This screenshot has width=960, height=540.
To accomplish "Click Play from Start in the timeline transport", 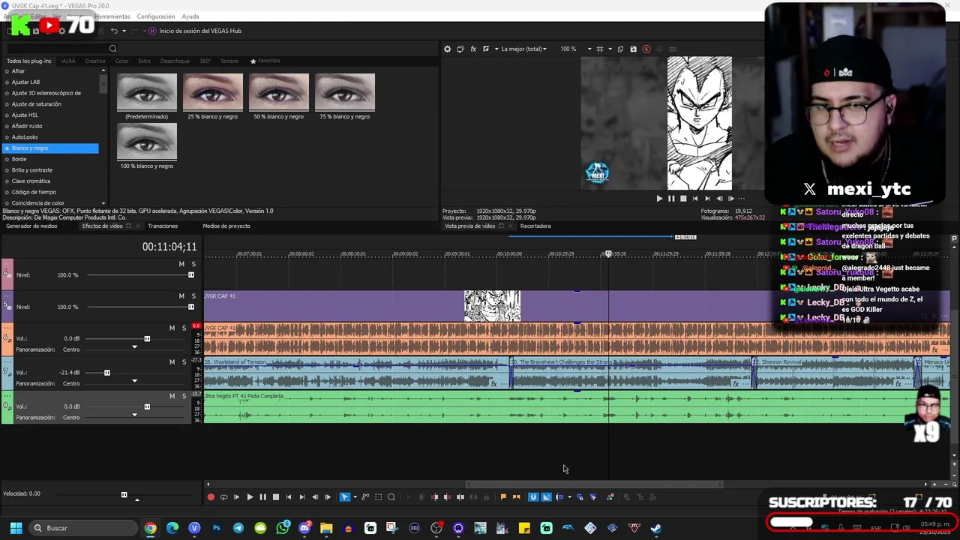I will [236, 497].
